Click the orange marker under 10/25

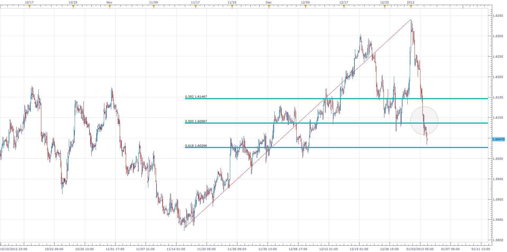(73, 7)
